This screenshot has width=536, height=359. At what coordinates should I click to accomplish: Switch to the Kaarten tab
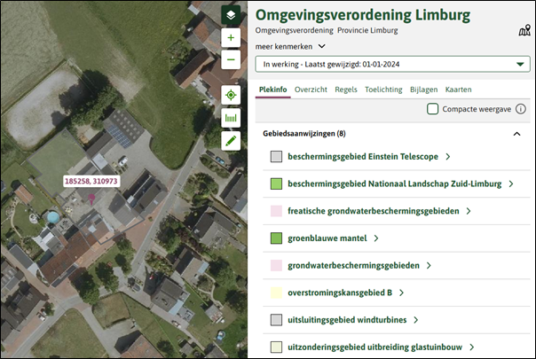[458, 90]
